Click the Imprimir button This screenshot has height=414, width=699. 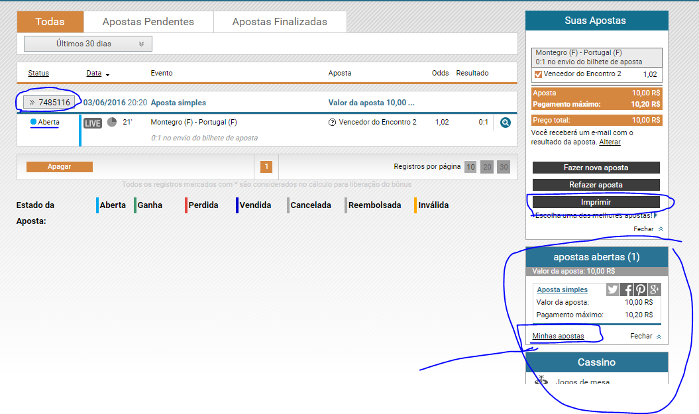[596, 202]
